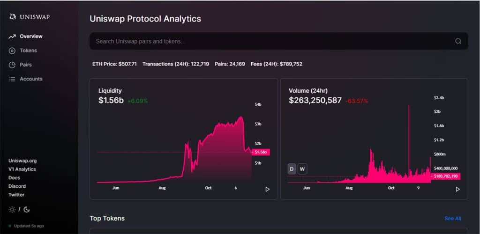Click the ETH Price $507.71 text
The height and width of the screenshot is (234, 480).
[x=114, y=64]
